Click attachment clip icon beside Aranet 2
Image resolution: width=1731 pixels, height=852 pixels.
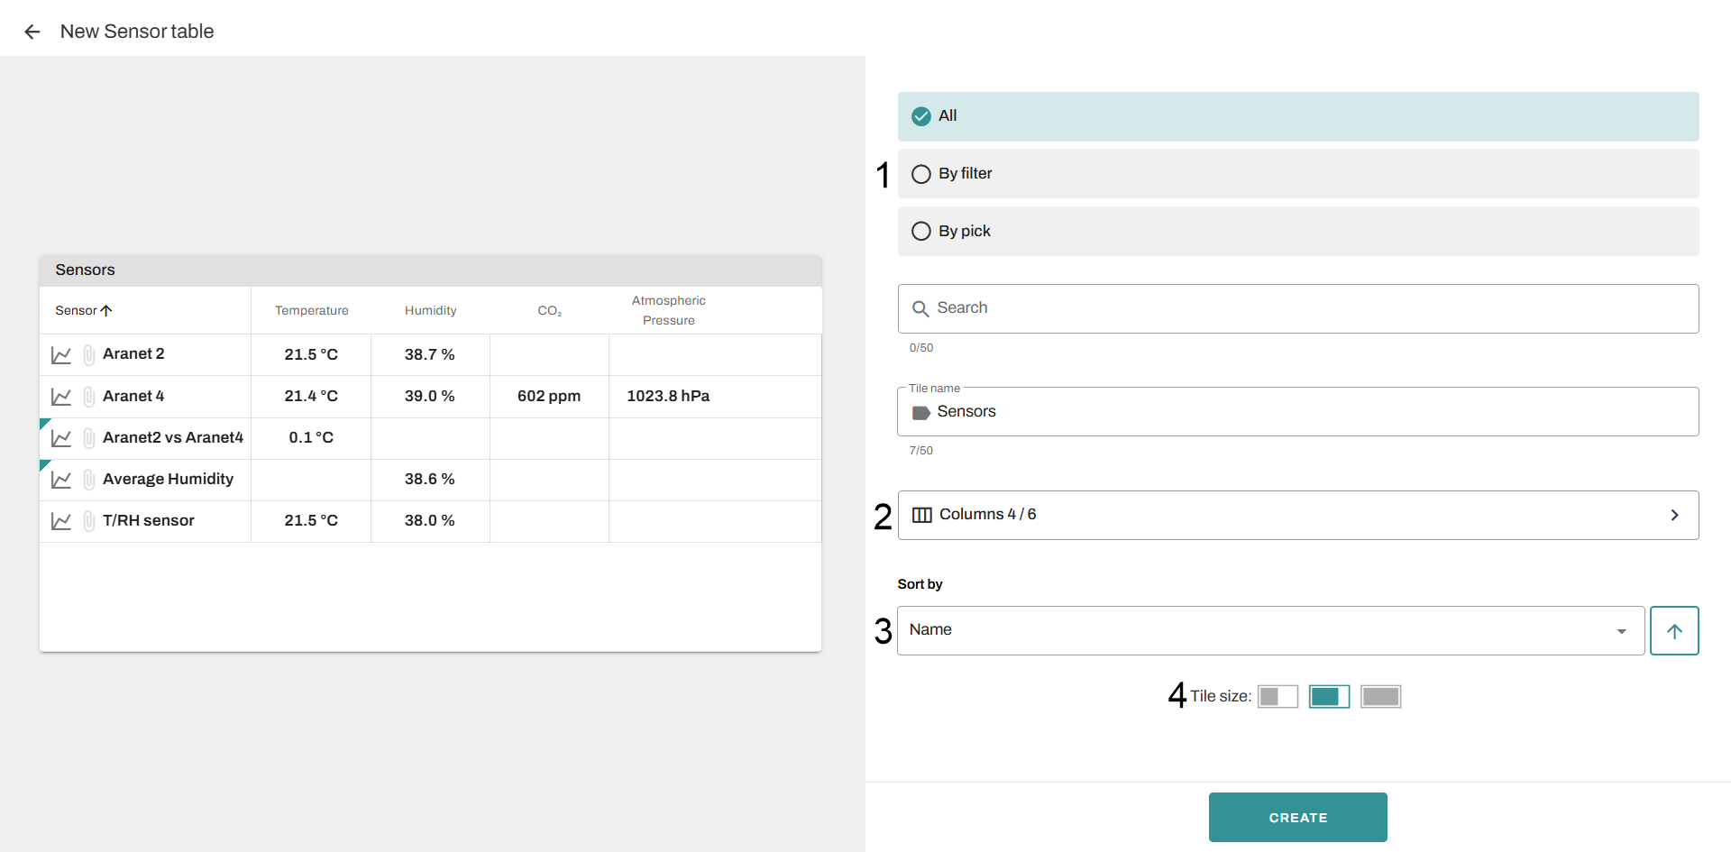point(89,355)
